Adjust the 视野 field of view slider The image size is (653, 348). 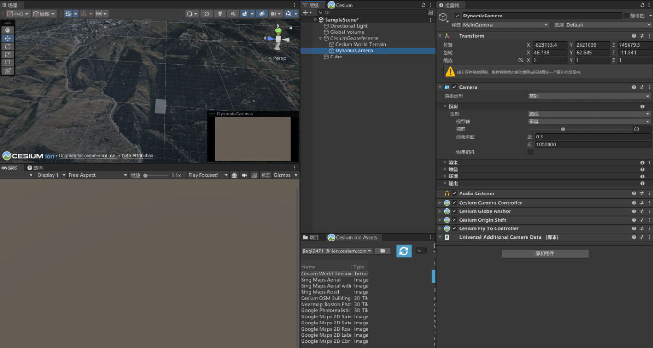point(579,129)
